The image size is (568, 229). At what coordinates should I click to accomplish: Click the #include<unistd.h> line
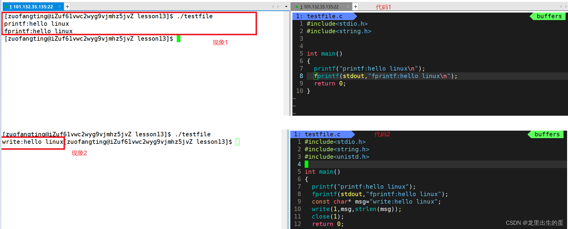coord(337,157)
